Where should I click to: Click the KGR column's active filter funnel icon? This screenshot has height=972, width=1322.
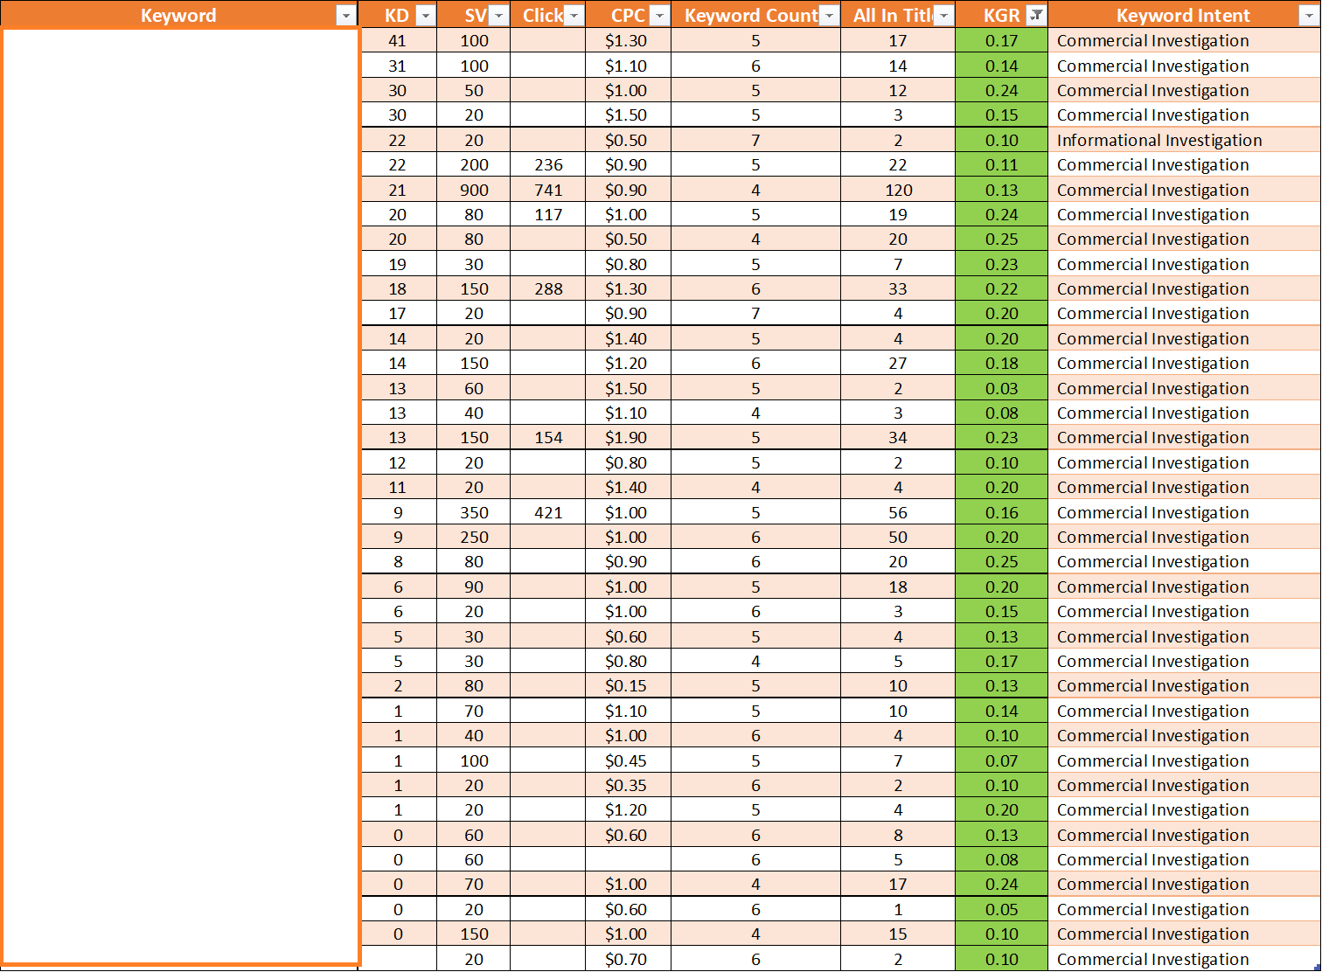coord(1035,15)
